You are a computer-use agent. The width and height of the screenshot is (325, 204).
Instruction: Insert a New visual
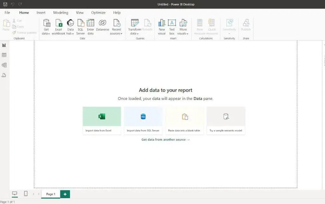tap(162, 27)
